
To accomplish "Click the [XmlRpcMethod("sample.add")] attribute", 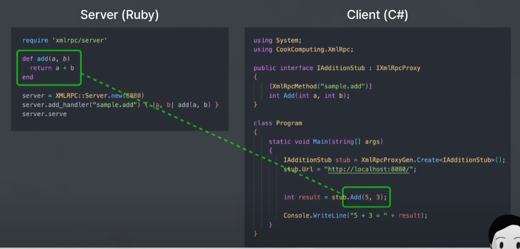I will [x=320, y=86].
